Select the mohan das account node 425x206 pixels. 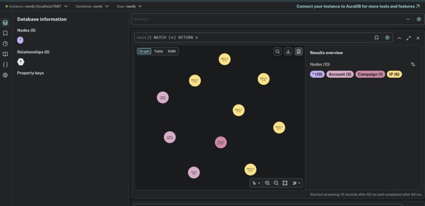point(194,172)
